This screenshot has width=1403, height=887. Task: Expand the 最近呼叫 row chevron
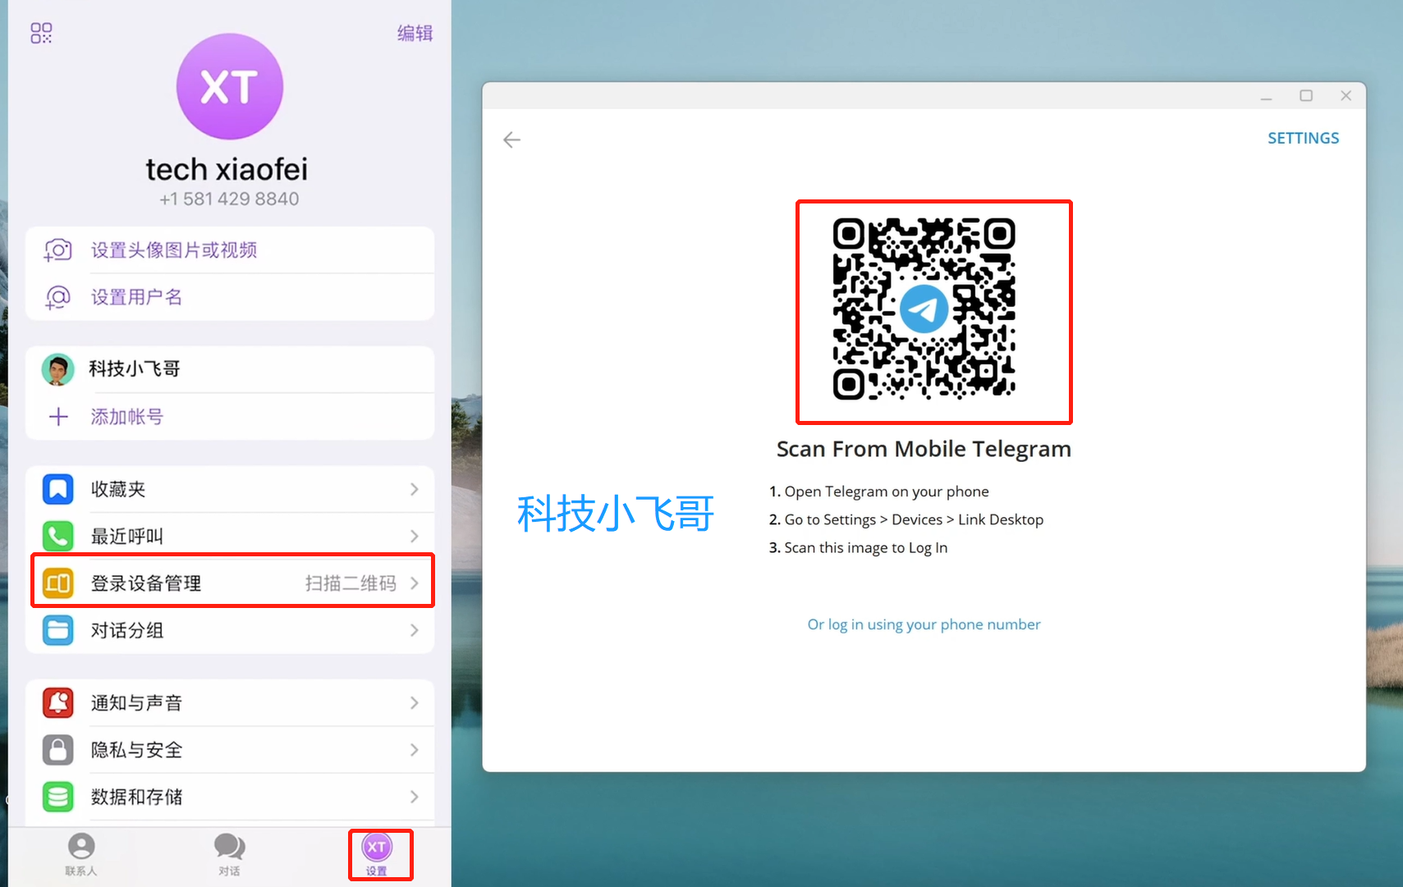415,536
